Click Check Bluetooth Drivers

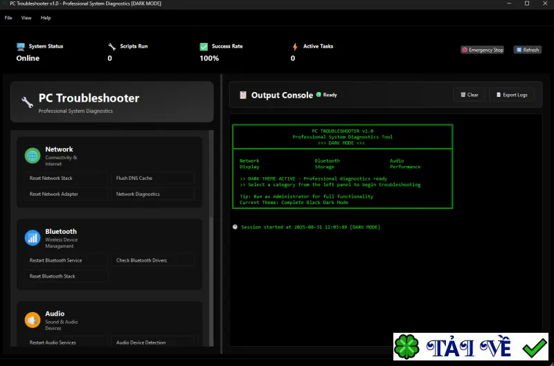pos(152,260)
